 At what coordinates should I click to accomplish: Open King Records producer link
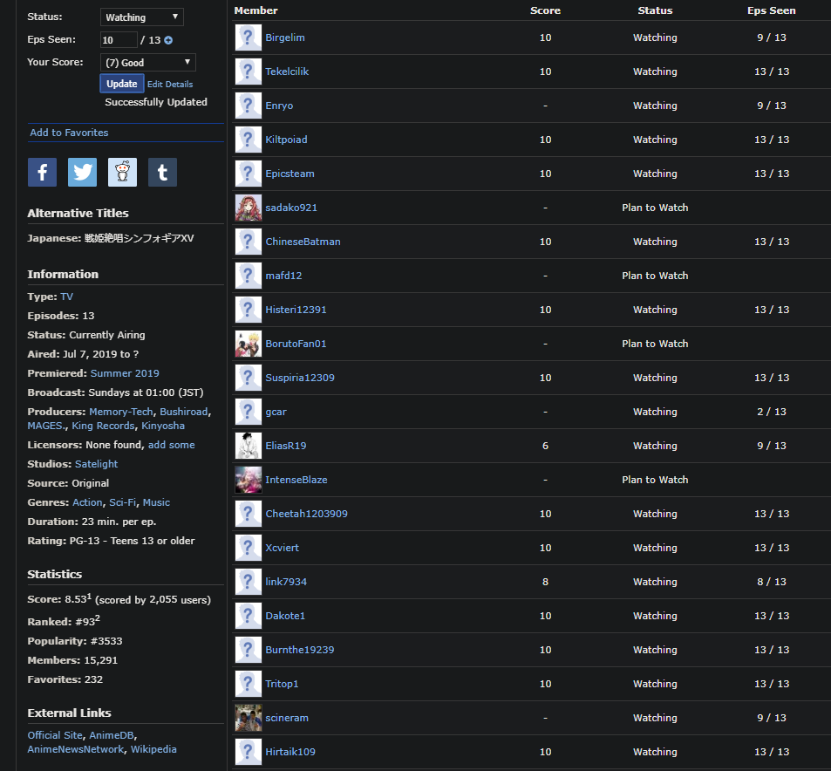pyautogui.click(x=104, y=426)
